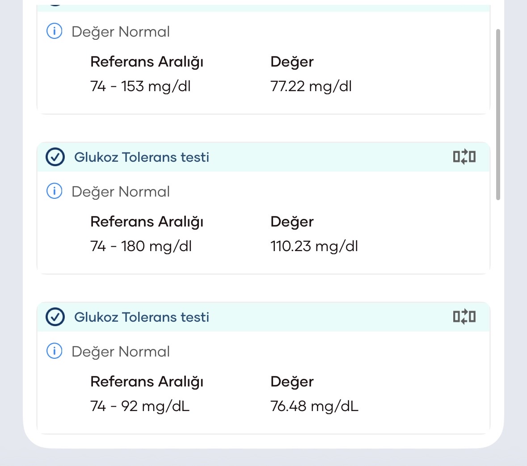This screenshot has width=527, height=466.
Task: Open compare icon on the 74 - 92 test header
Action: point(464,317)
